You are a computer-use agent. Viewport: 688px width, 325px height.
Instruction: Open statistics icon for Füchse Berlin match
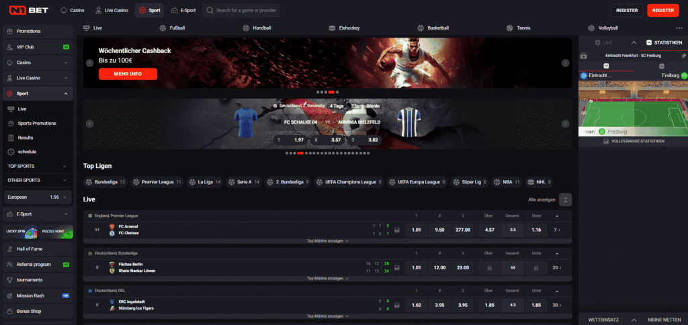click(x=397, y=267)
